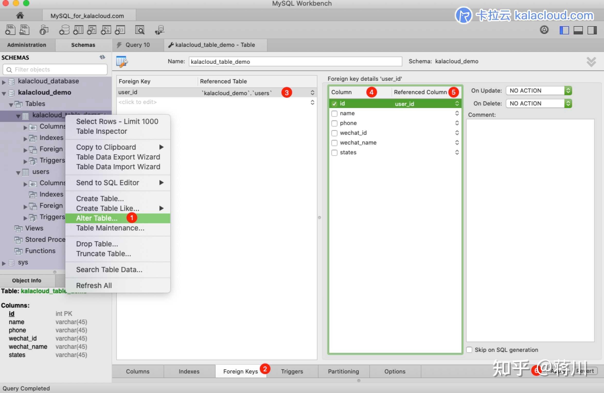Enable Skip on SQL generation
Image resolution: width=604 pixels, height=393 pixels.
(469, 350)
